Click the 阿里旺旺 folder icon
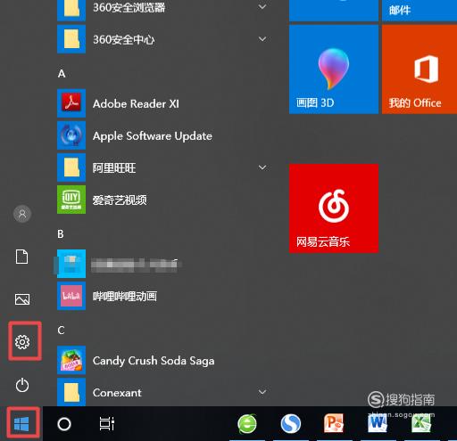457x441 pixels. click(x=71, y=167)
